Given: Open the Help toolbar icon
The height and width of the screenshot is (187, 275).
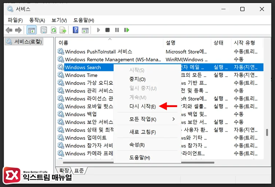Looking at the screenshot, I should click(x=76, y=30).
